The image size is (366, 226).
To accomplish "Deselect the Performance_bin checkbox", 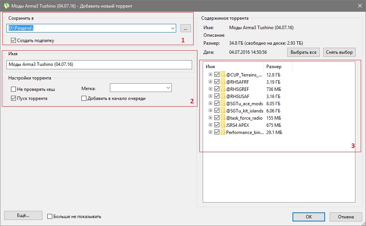I will coord(217,132).
